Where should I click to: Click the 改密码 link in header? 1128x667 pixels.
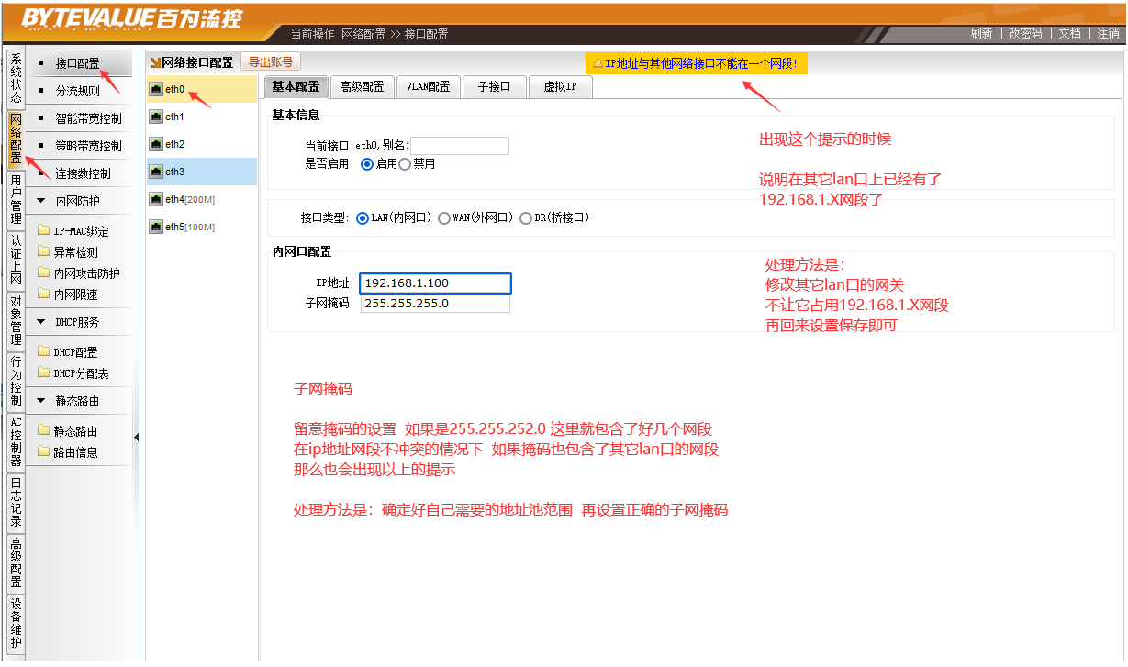tap(1025, 33)
